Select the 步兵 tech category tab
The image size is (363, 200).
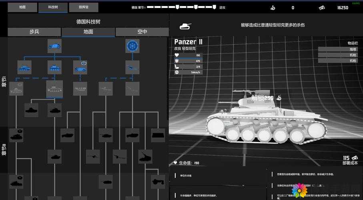(x=34, y=32)
